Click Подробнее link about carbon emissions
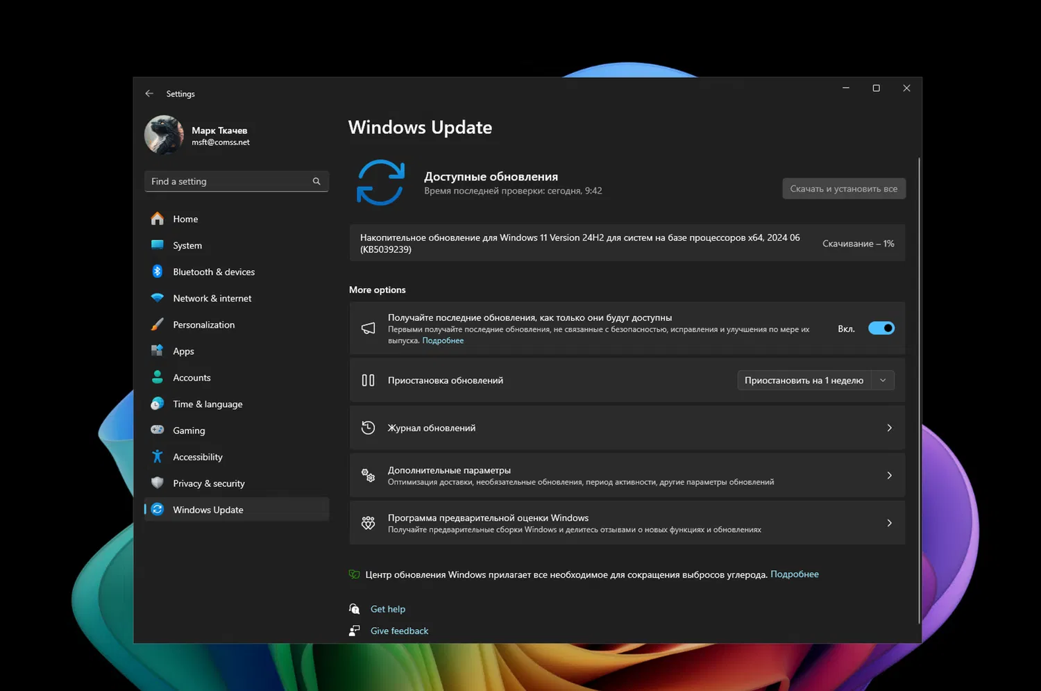The height and width of the screenshot is (691, 1041). (795, 574)
